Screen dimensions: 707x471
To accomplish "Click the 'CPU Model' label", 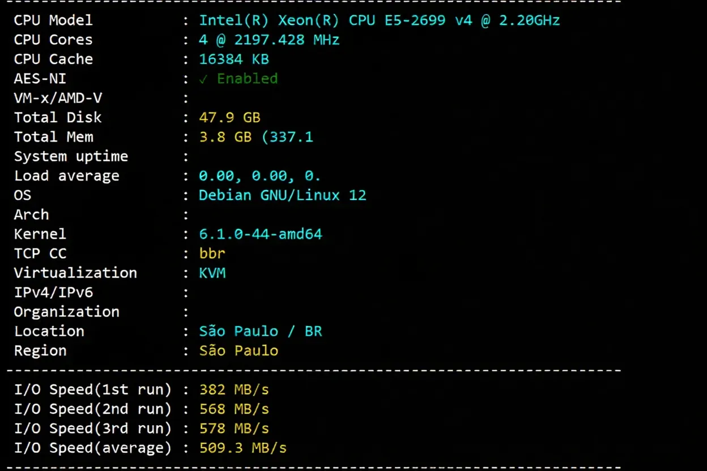I will [x=53, y=20].
